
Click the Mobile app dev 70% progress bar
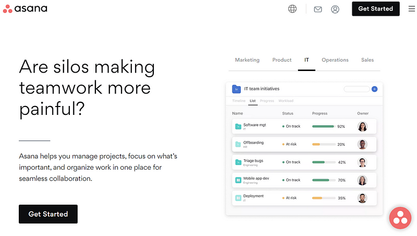pos(324,180)
